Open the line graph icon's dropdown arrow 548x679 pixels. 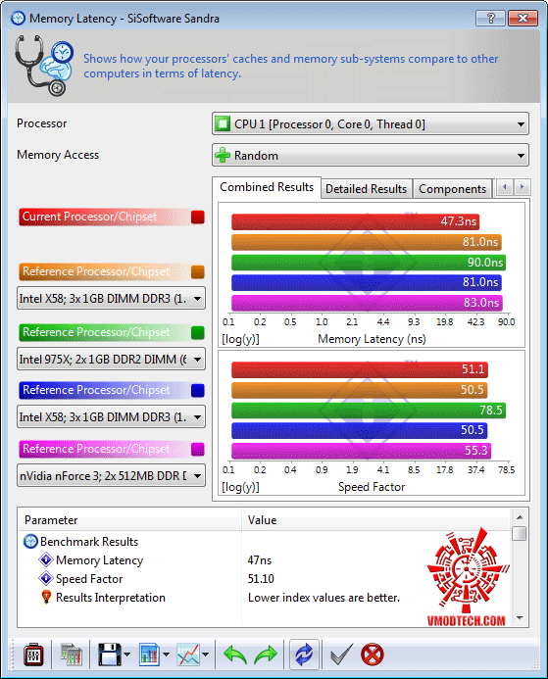[x=205, y=655]
